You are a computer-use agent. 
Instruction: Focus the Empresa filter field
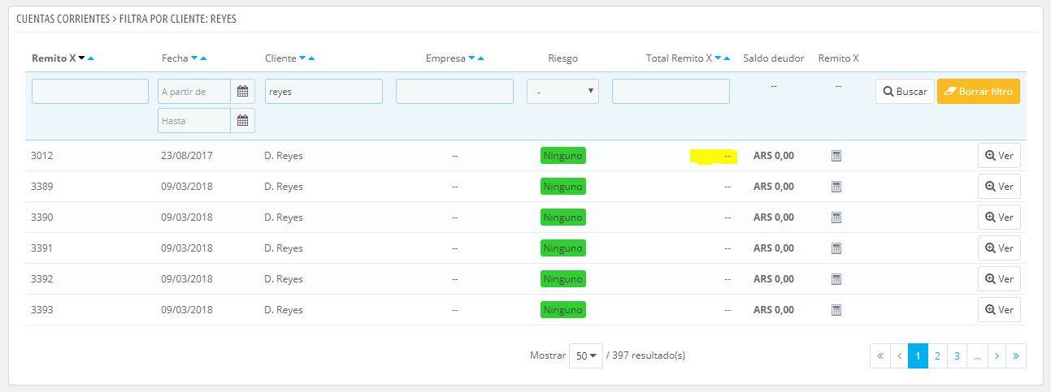point(454,91)
